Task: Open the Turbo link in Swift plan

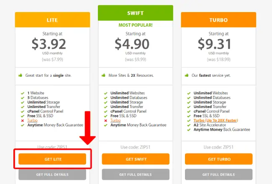Action: pyautogui.click(x=115, y=120)
